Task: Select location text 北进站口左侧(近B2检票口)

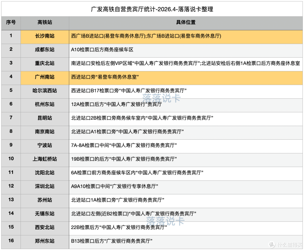Action: [133, 214]
